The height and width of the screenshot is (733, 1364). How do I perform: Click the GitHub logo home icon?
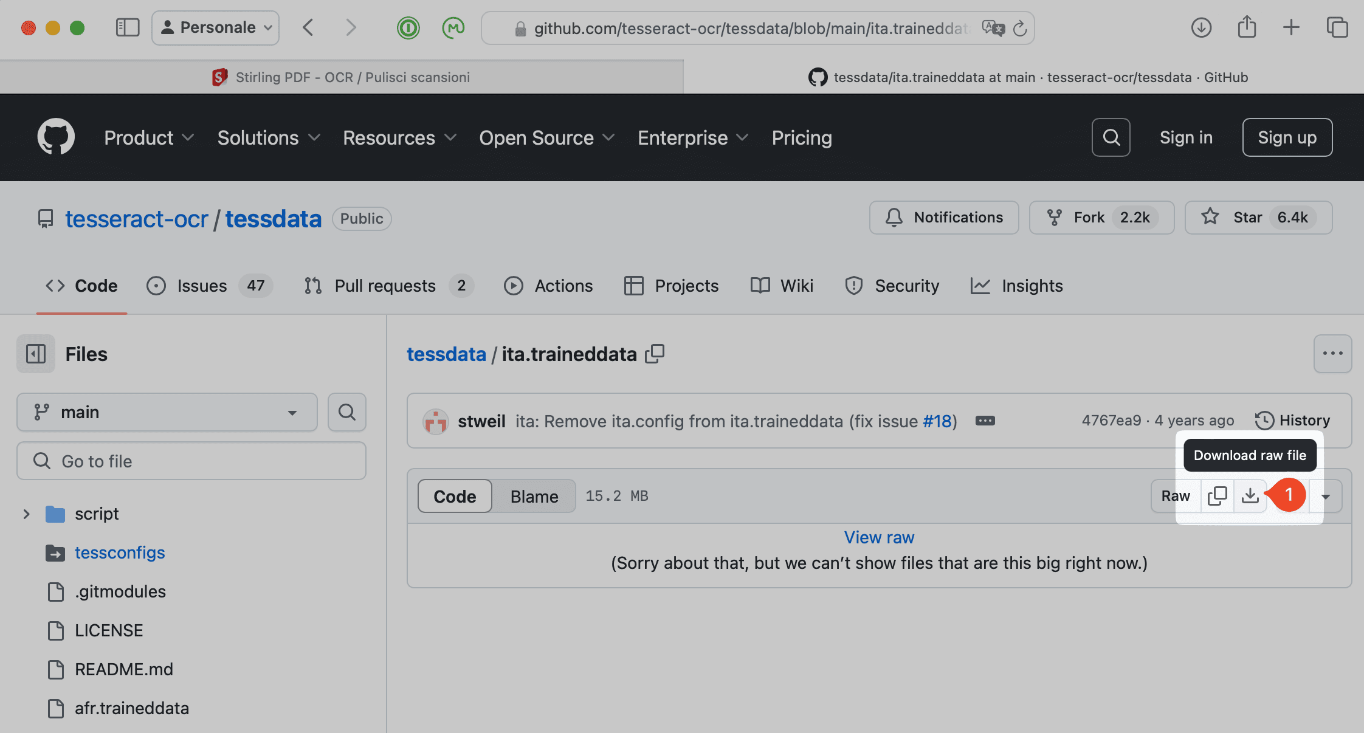pyautogui.click(x=56, y=137)
